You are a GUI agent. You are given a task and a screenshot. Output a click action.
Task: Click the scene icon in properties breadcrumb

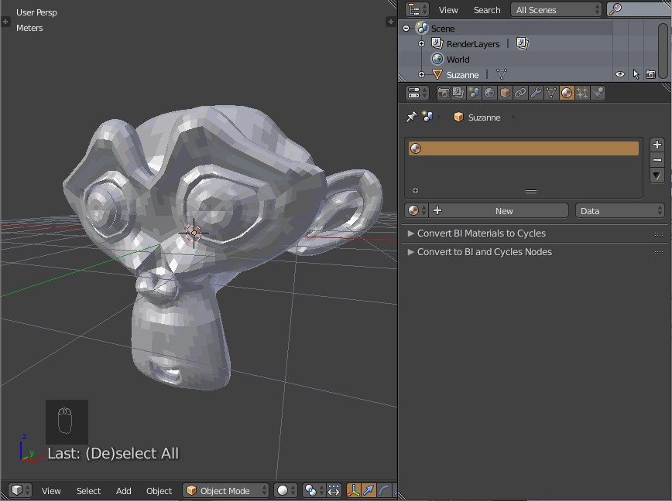pos(427,117)
